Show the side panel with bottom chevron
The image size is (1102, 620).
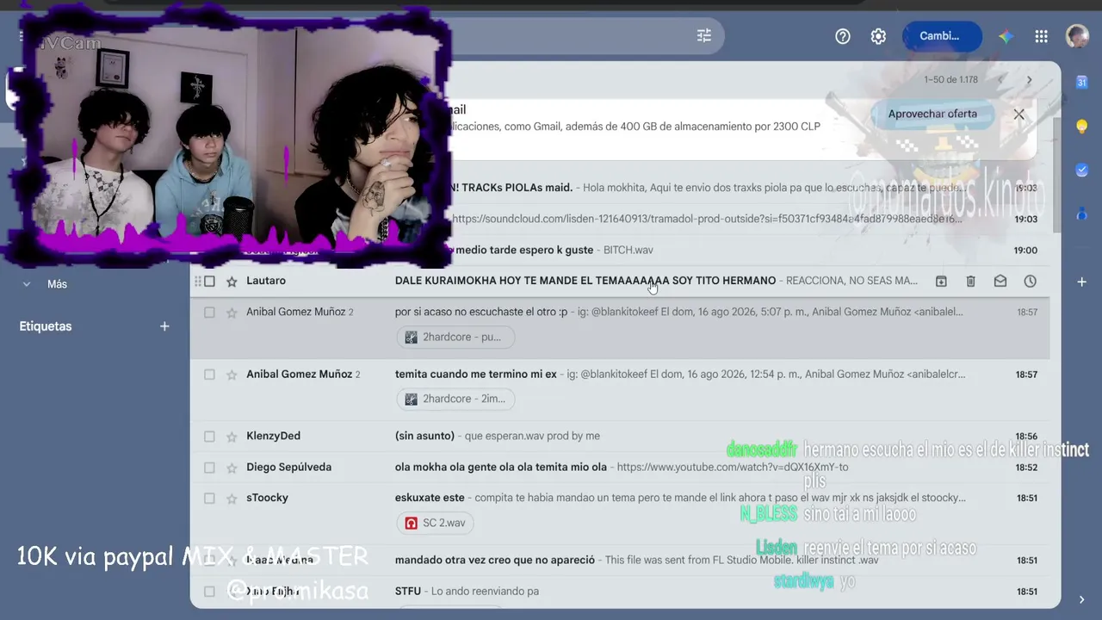point(1082,599)
